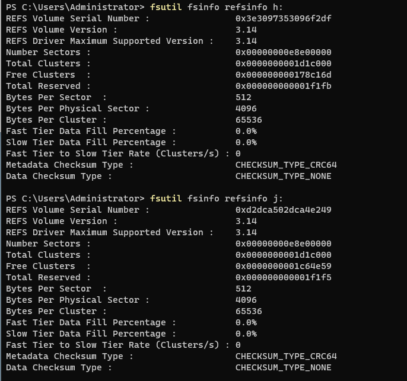Click the first PS C:\Users\Administrator prompt
Image resolution: width=407 pixels, height=381 pixels.
tap(75, 7)
